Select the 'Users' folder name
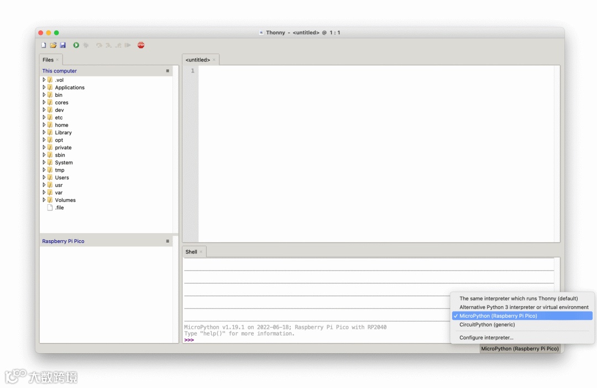597x388 pixels. tap(62, 178)
